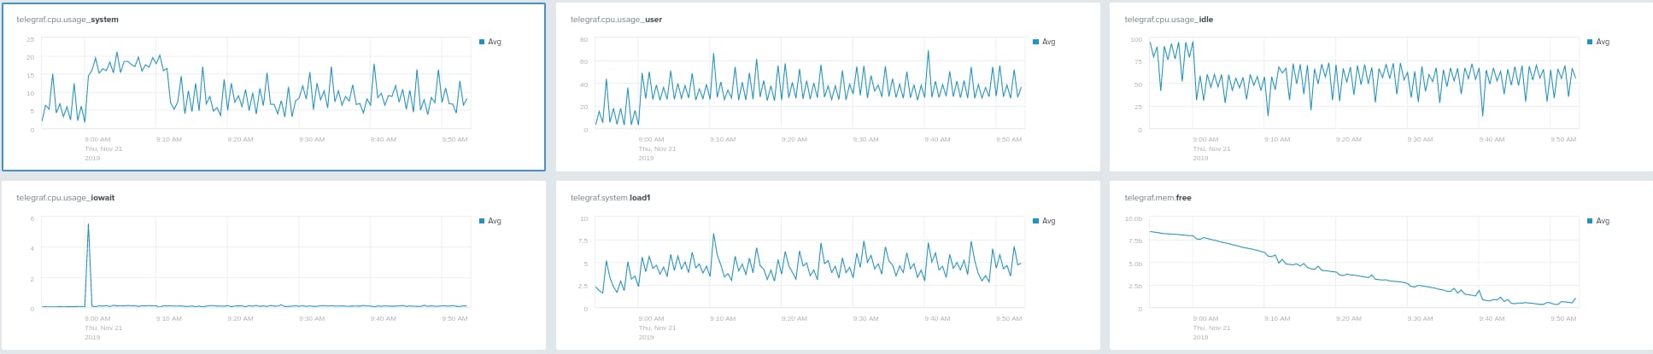Toggle Avg series in system.load1 chart legend
Screen dimensions: 1653x354
click(1043, 221)
